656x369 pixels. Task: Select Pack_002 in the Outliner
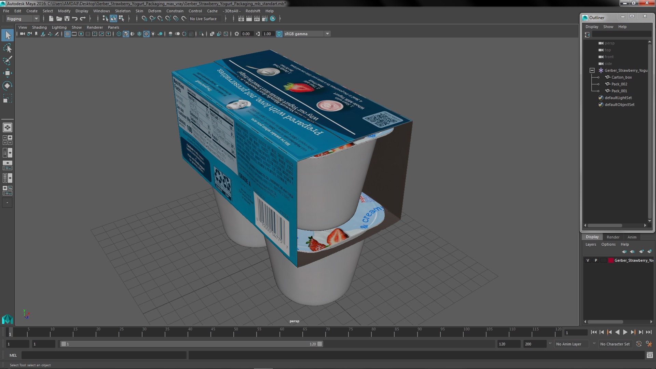(619, 84)
